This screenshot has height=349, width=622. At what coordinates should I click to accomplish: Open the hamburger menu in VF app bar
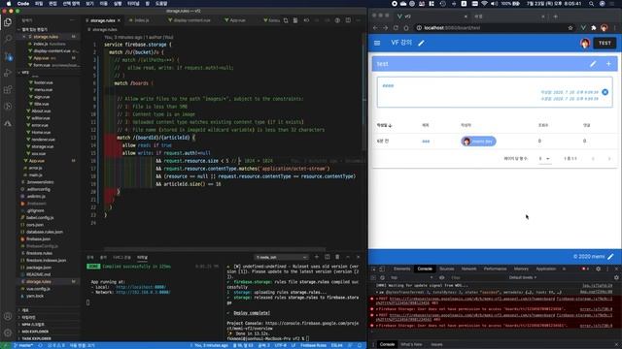377,43
